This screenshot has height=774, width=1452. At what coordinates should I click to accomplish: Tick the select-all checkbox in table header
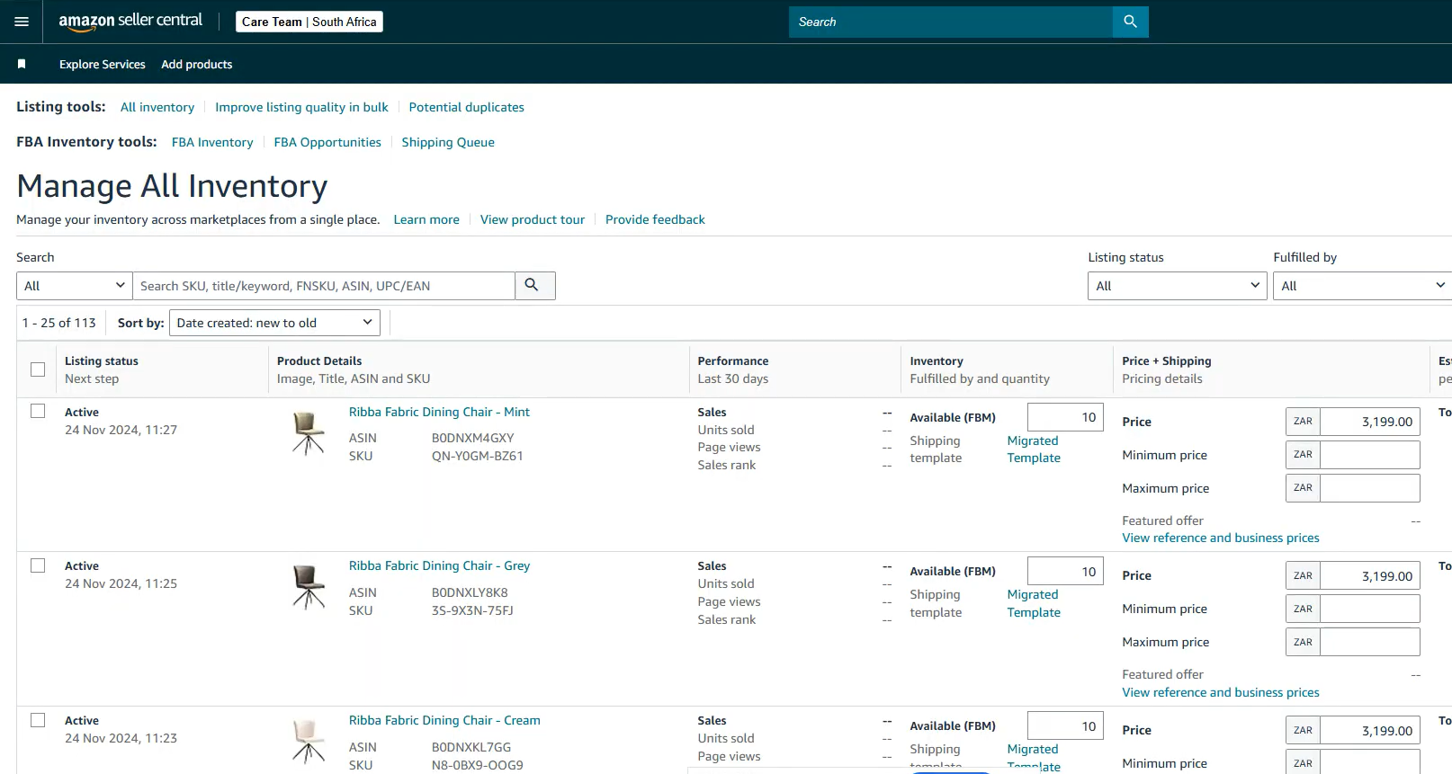point(38,369)
